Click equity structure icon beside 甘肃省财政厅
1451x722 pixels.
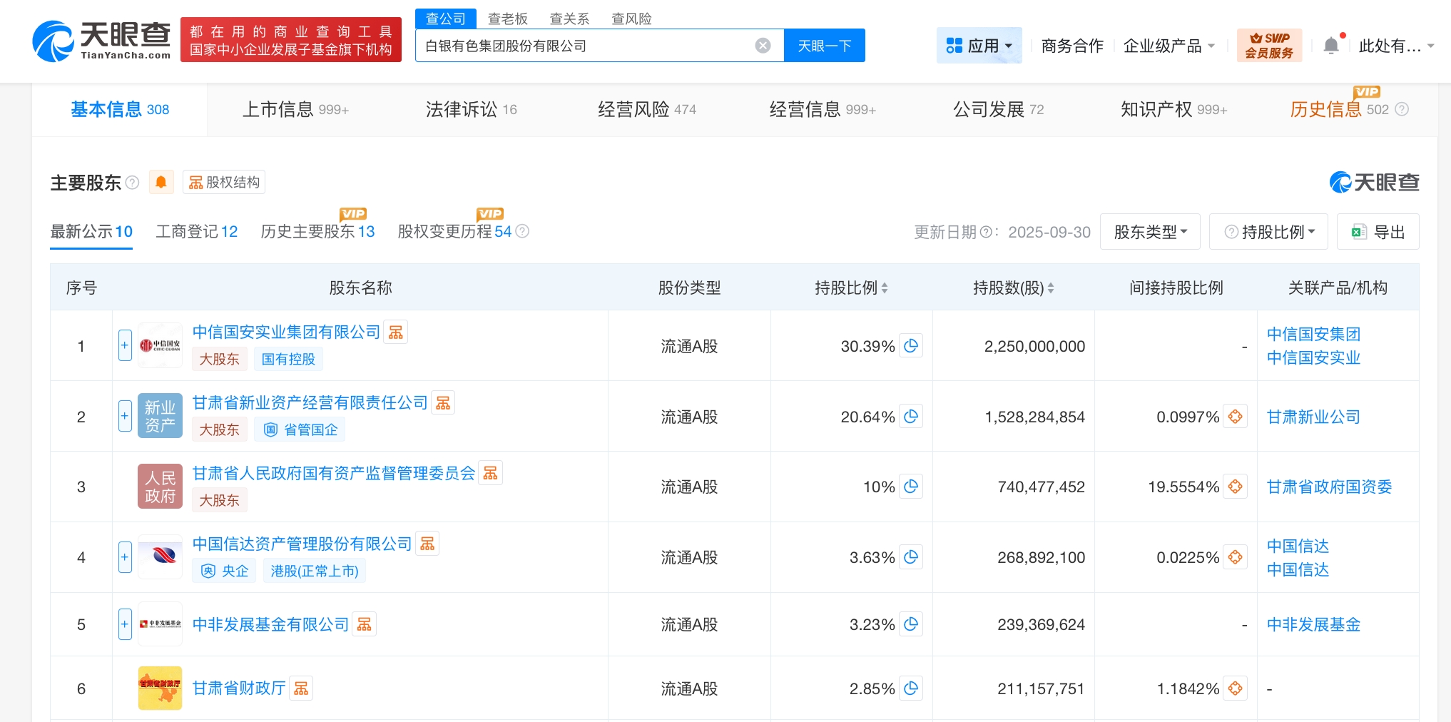tap(301, 688)
